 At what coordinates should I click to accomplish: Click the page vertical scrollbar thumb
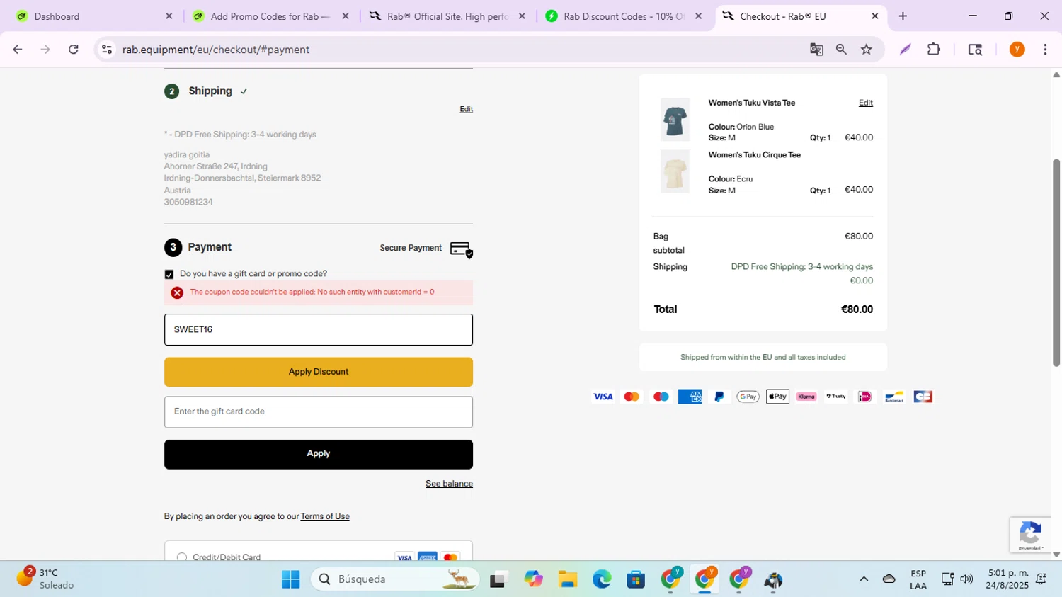(1056, 262)
